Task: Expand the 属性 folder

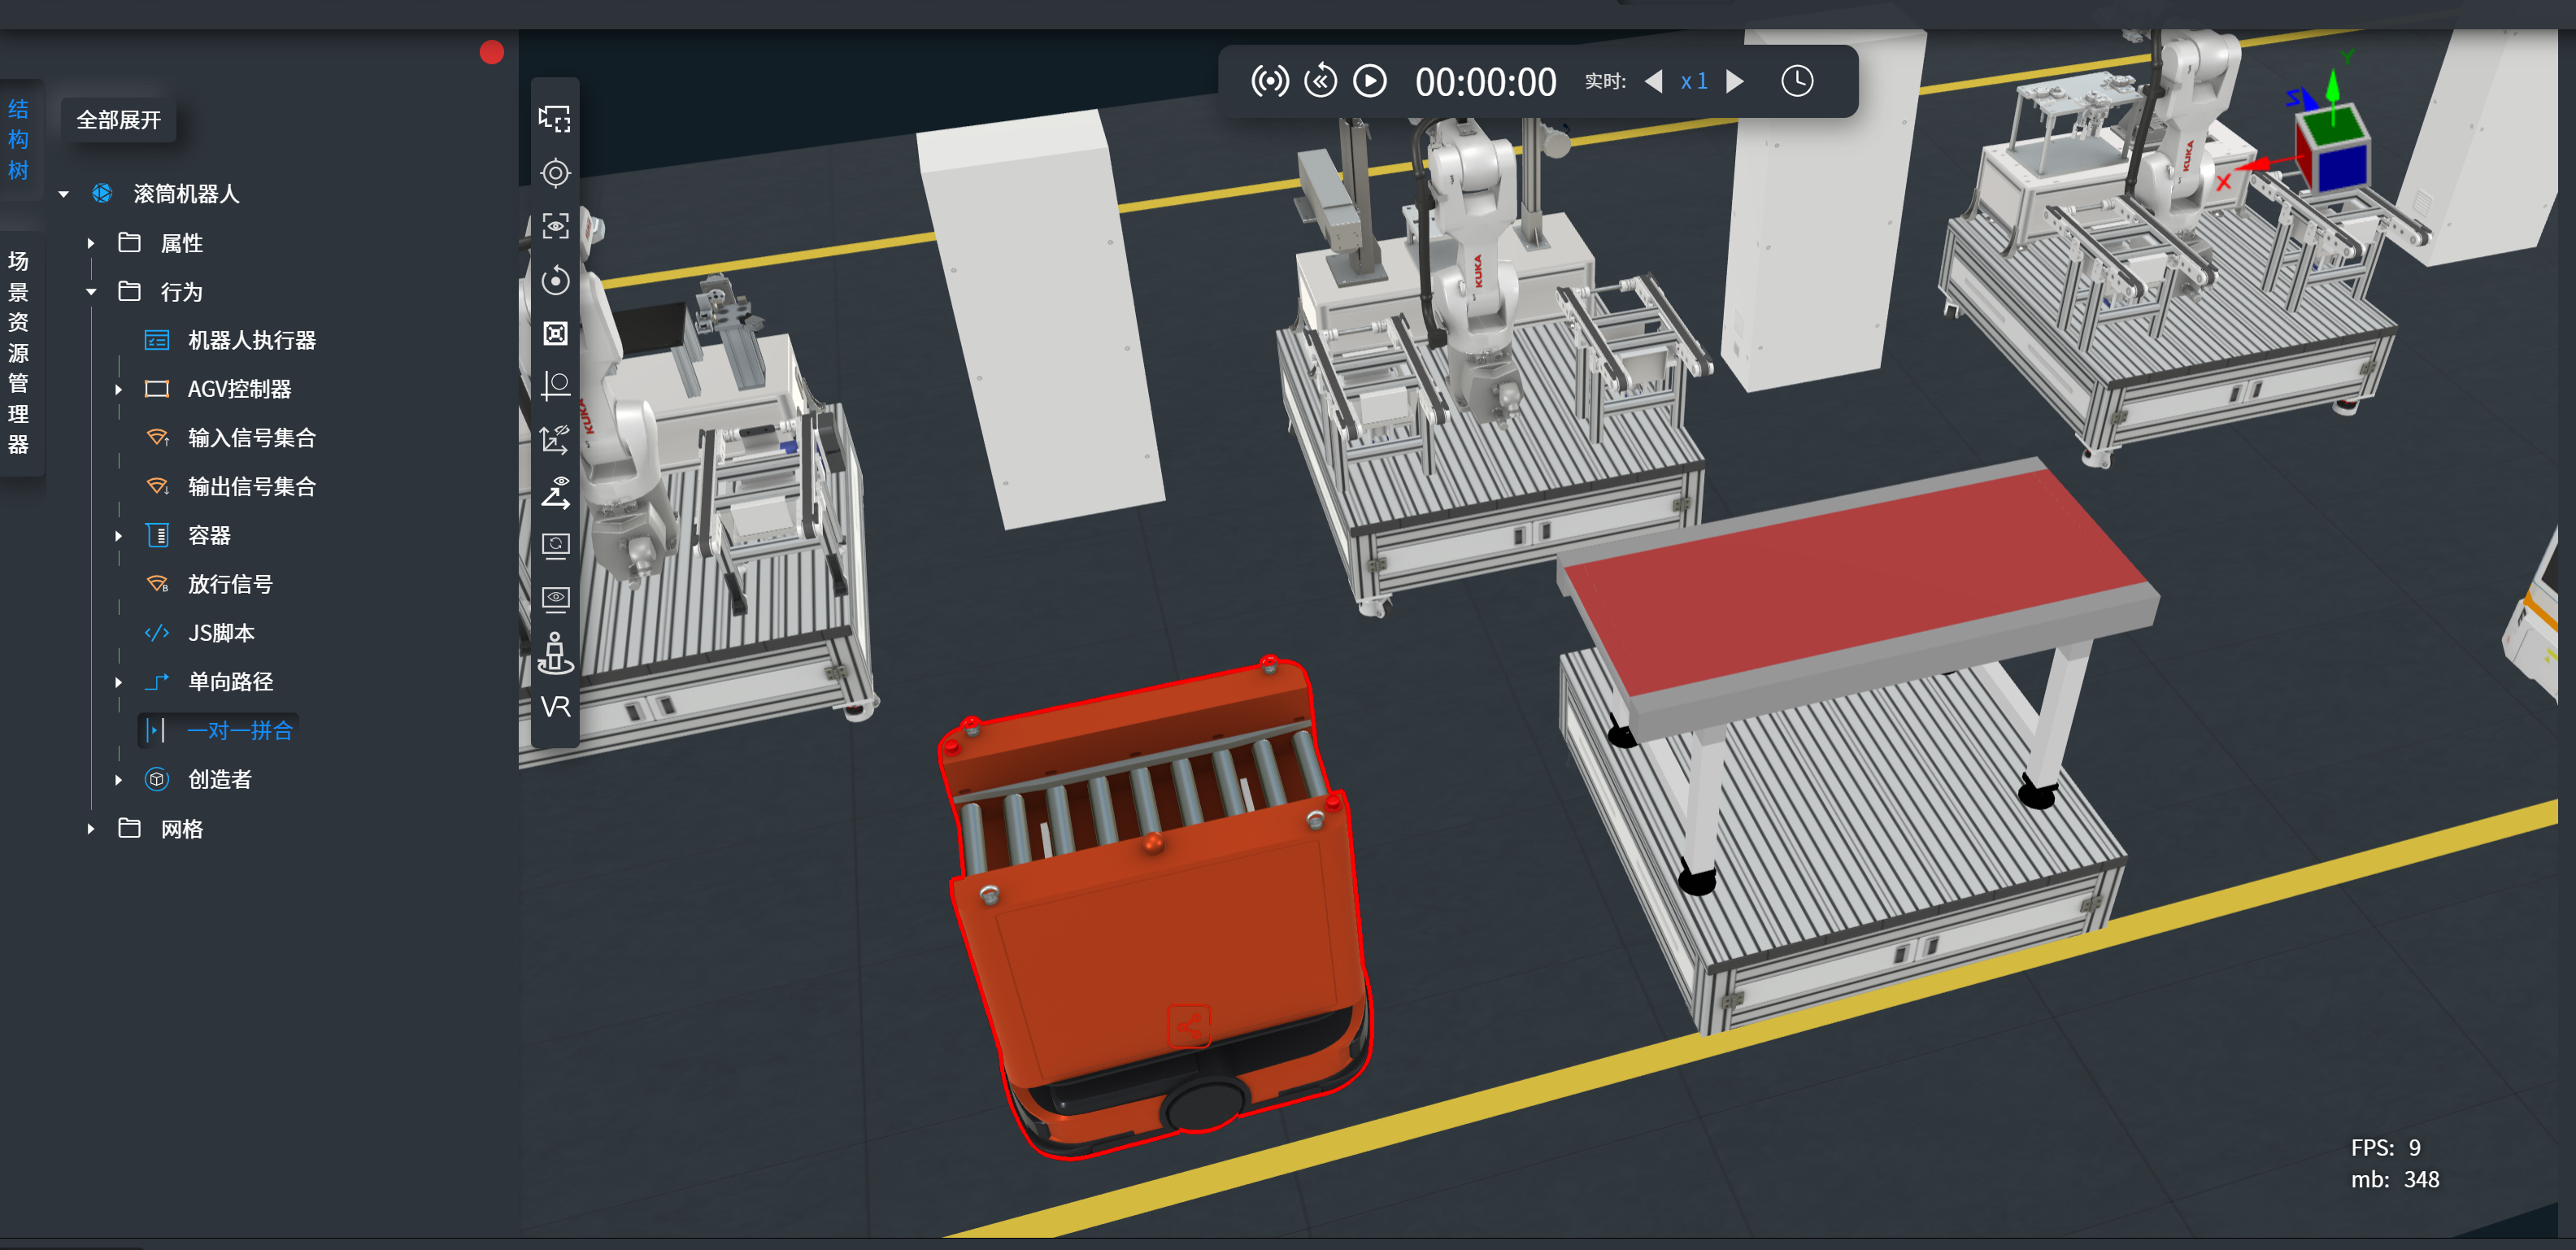Action: [x=91, y=243]
